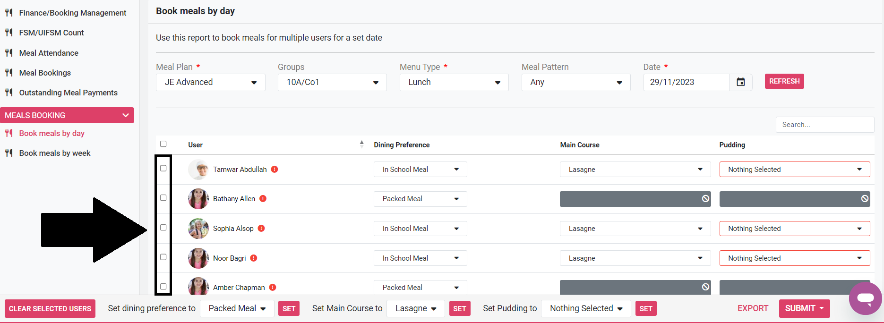
Task: Tick the select-all users header checkbox
Action: pos(163,144)
